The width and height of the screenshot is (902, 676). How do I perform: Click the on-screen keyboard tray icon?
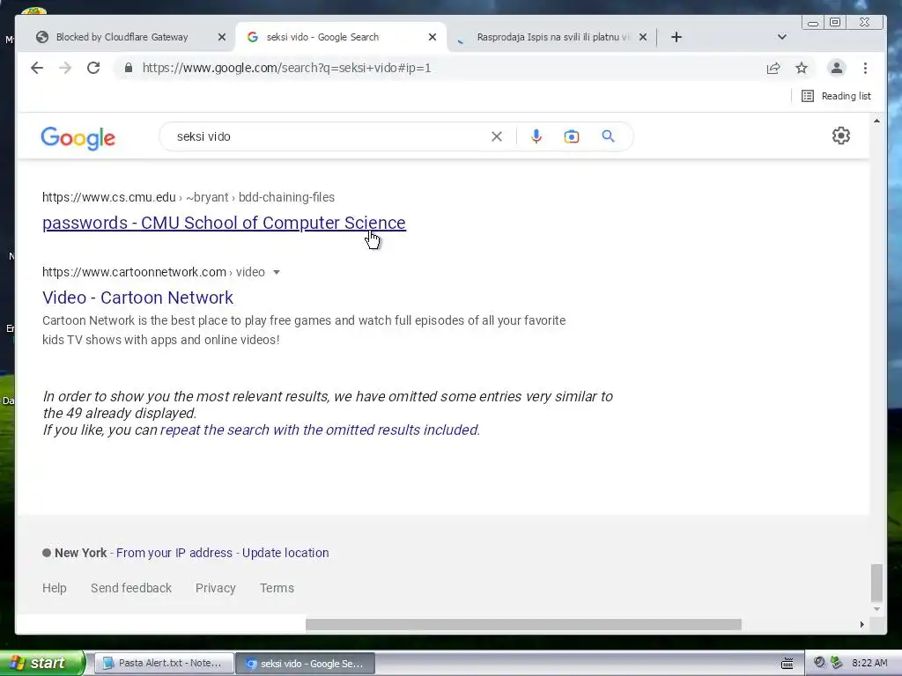pos(787,664)
